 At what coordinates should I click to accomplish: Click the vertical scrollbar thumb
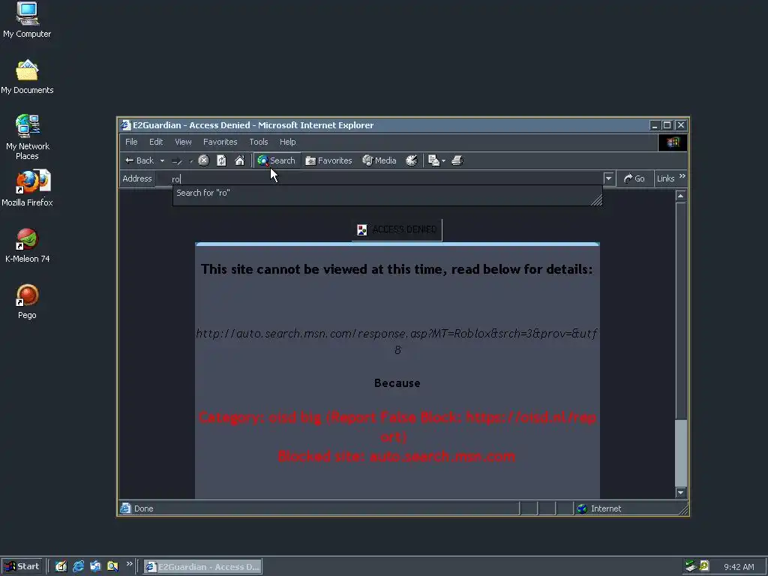point(680,452)
